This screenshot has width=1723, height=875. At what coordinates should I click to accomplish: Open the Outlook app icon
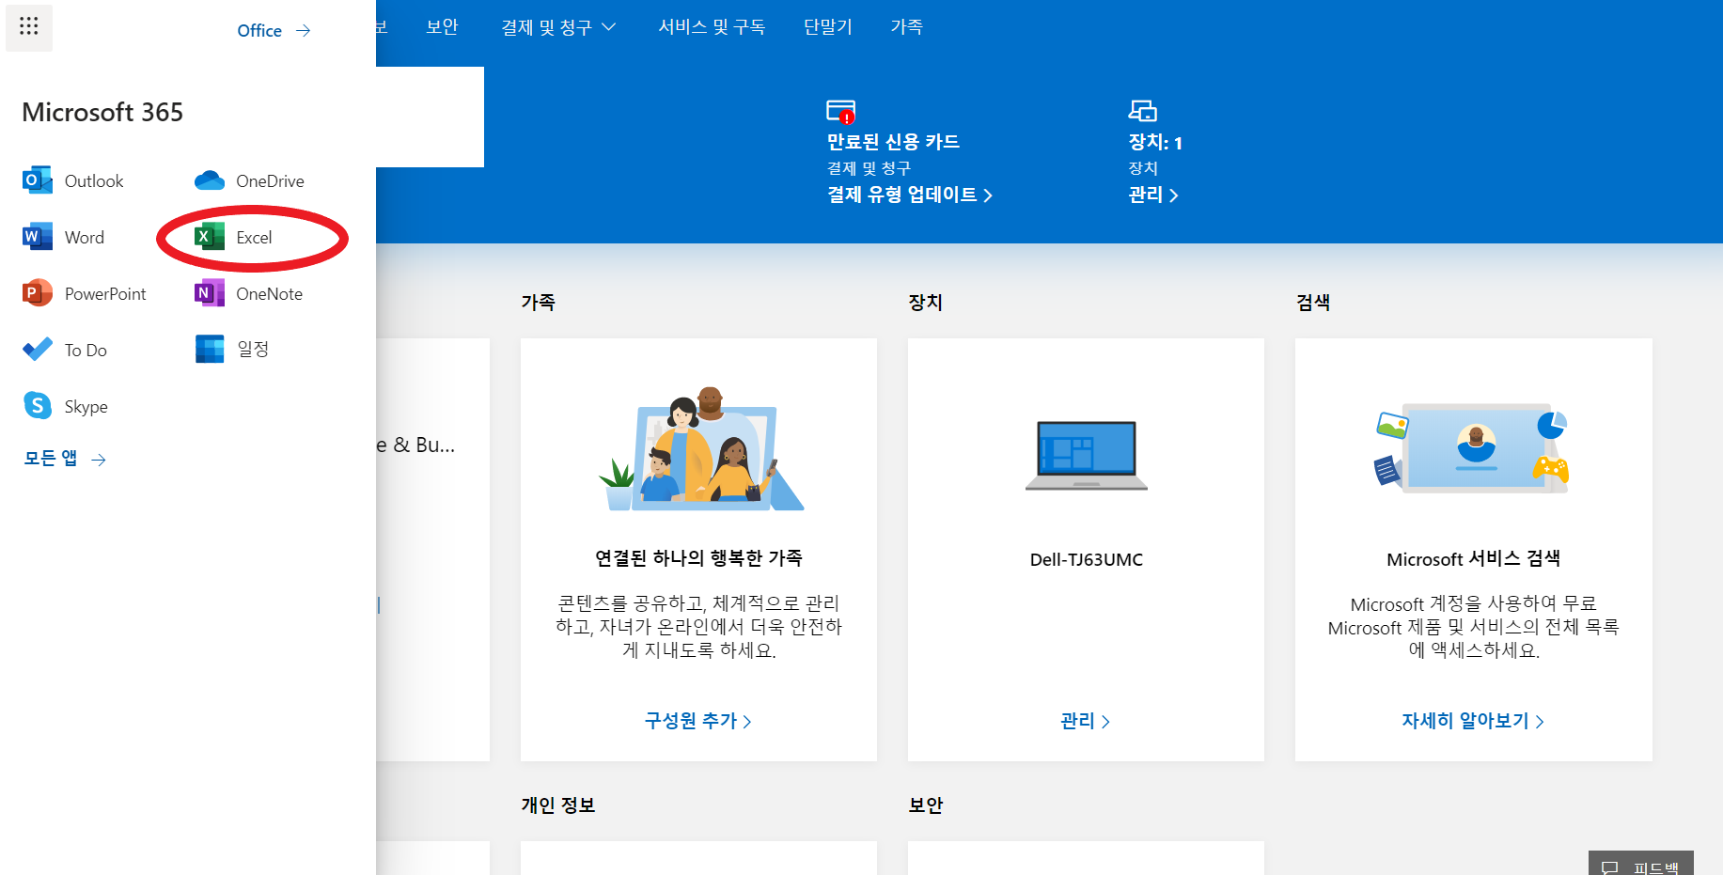[37, 180]
